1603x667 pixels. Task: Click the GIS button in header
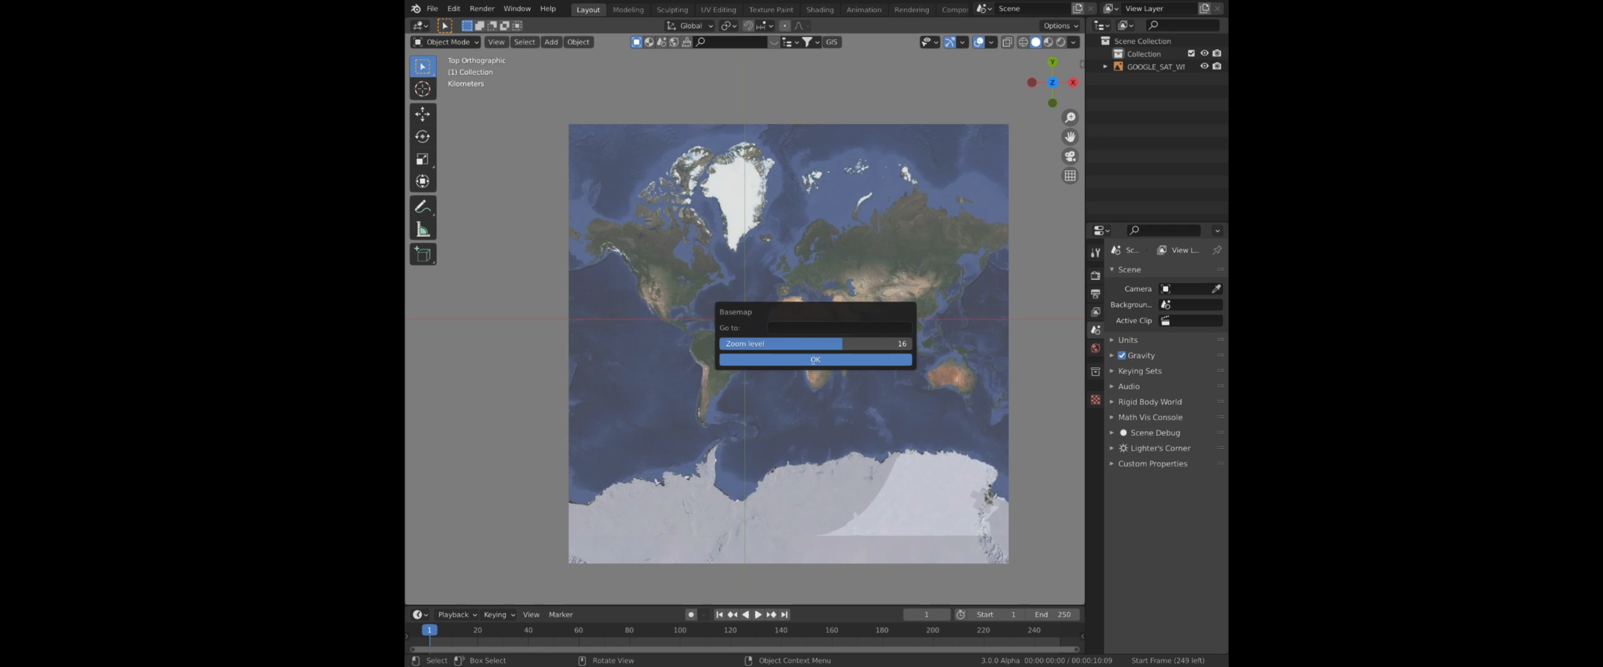830,42
